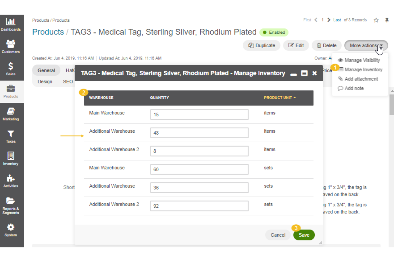Click the page vertical scrollbar
Screen dimensions: 394x262
(x=392, y=105)
